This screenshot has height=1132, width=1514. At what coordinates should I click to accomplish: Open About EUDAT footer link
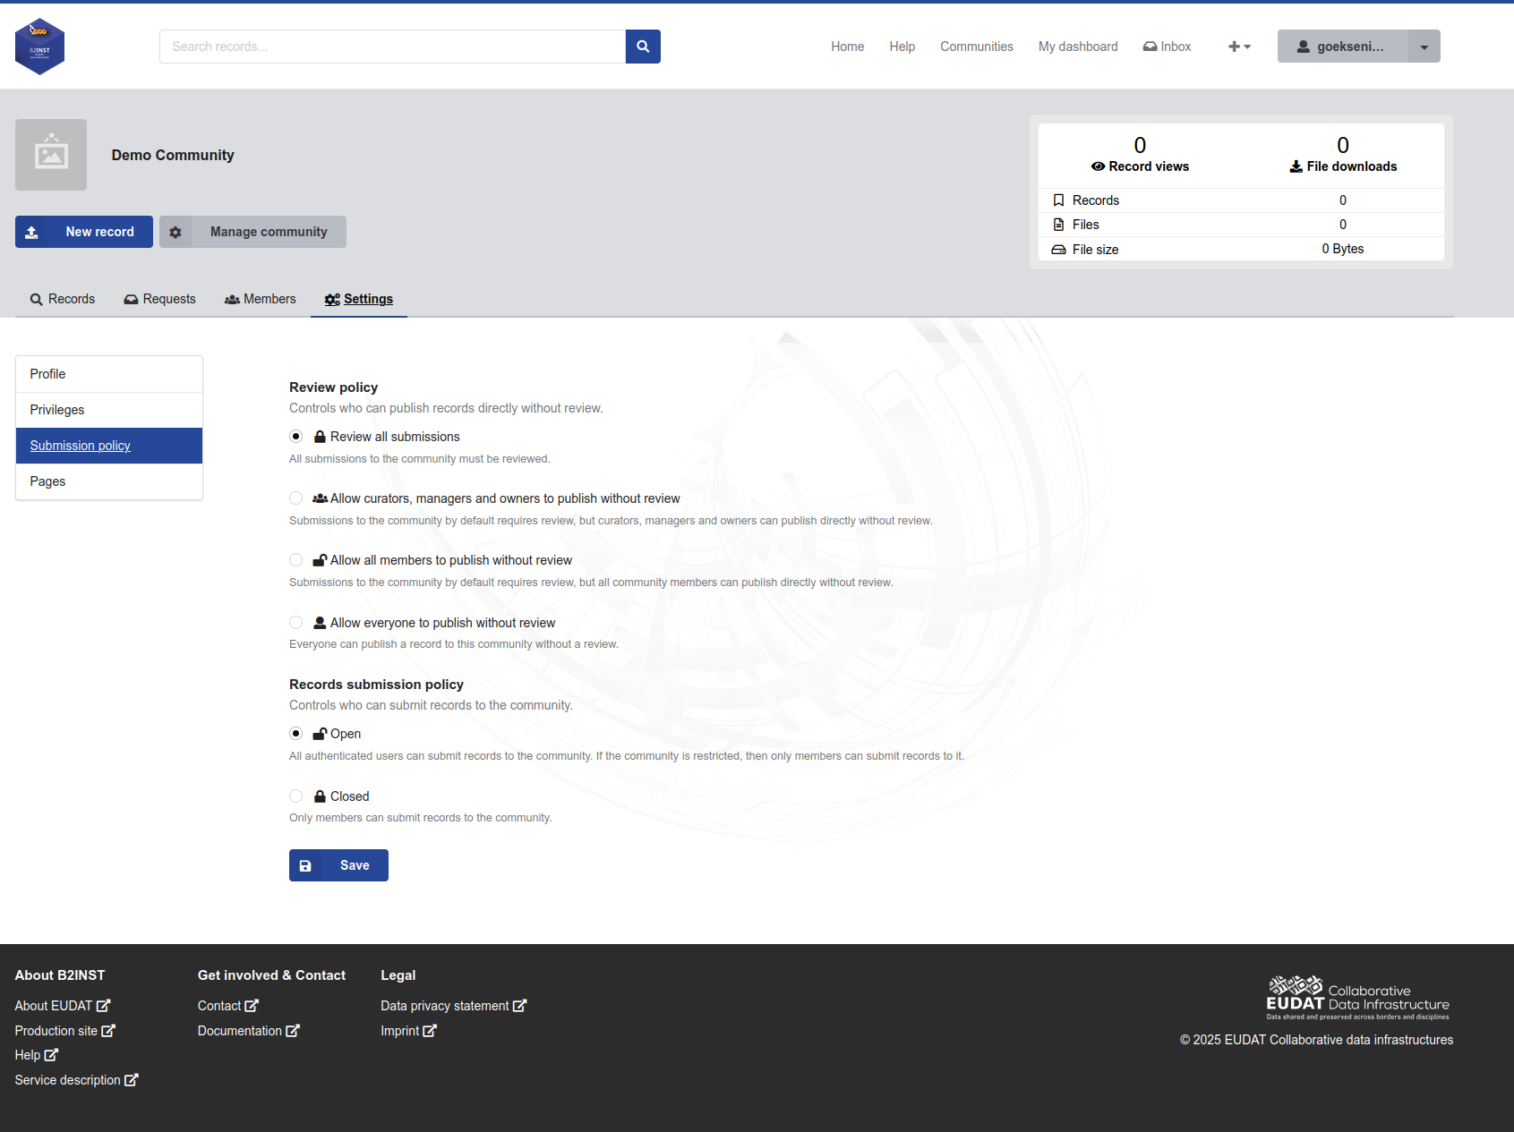click(63, 1006)
